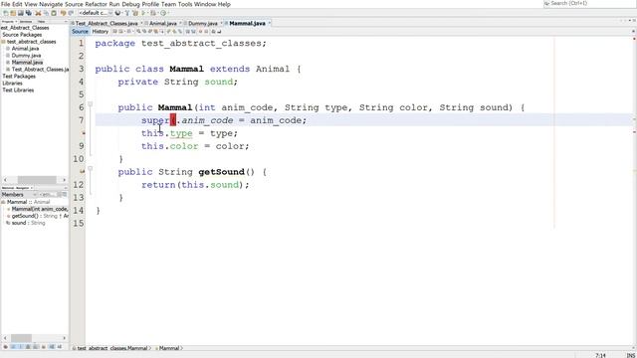The image size is (637, 358).
Task: Open the Navigate menu
Action: (51, 4)
